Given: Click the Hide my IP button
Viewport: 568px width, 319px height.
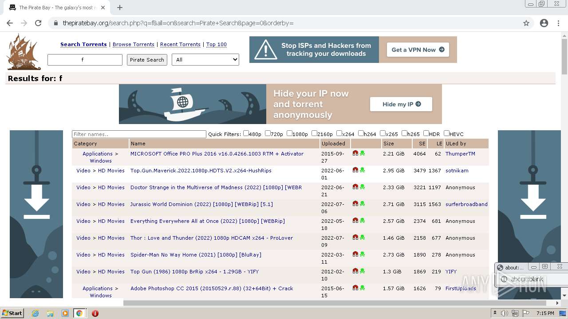Looking at the screenshot, I should tap(401, 104).
